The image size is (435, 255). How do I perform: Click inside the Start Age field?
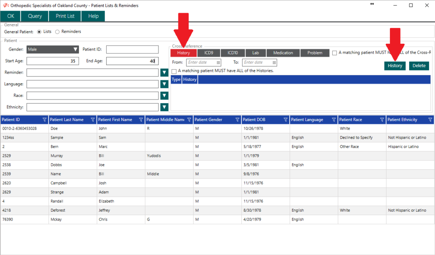[x=52, y=61]
